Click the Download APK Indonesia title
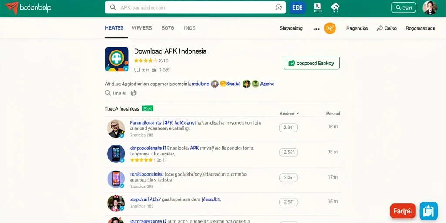This screenshot has width=446, height=223. (170, 51)
